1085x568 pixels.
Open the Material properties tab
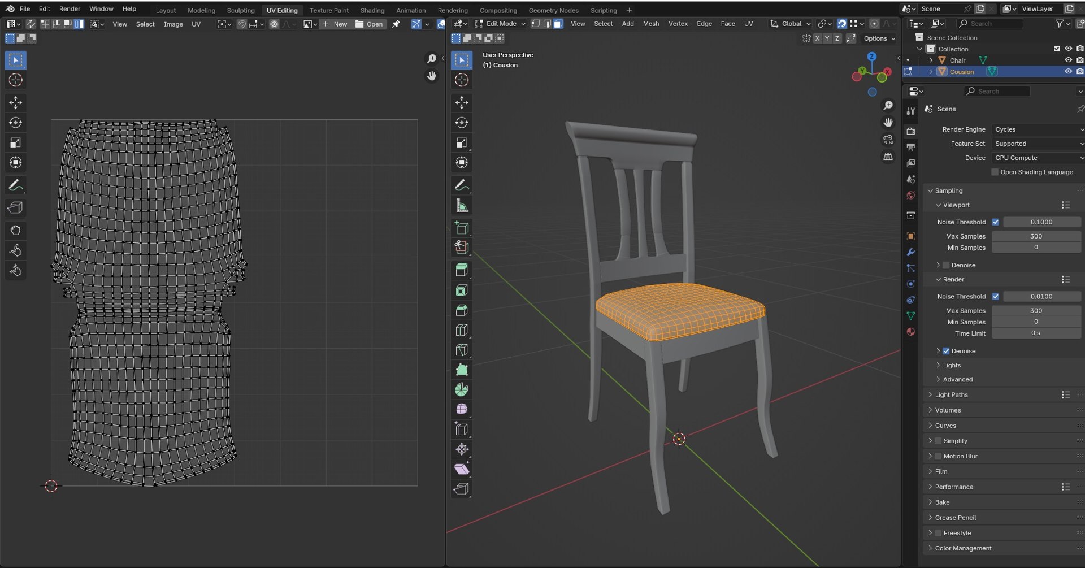(910, 332)
